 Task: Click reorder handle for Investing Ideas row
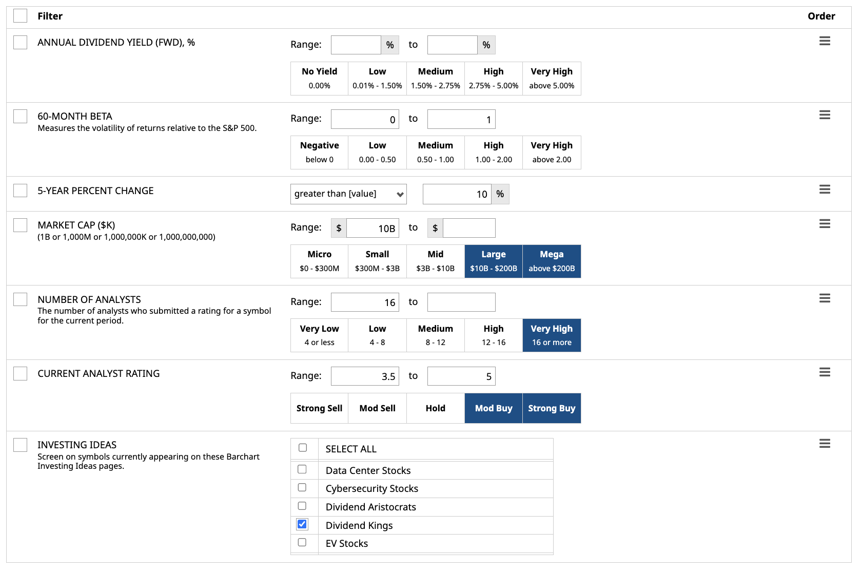click(825, 444)
